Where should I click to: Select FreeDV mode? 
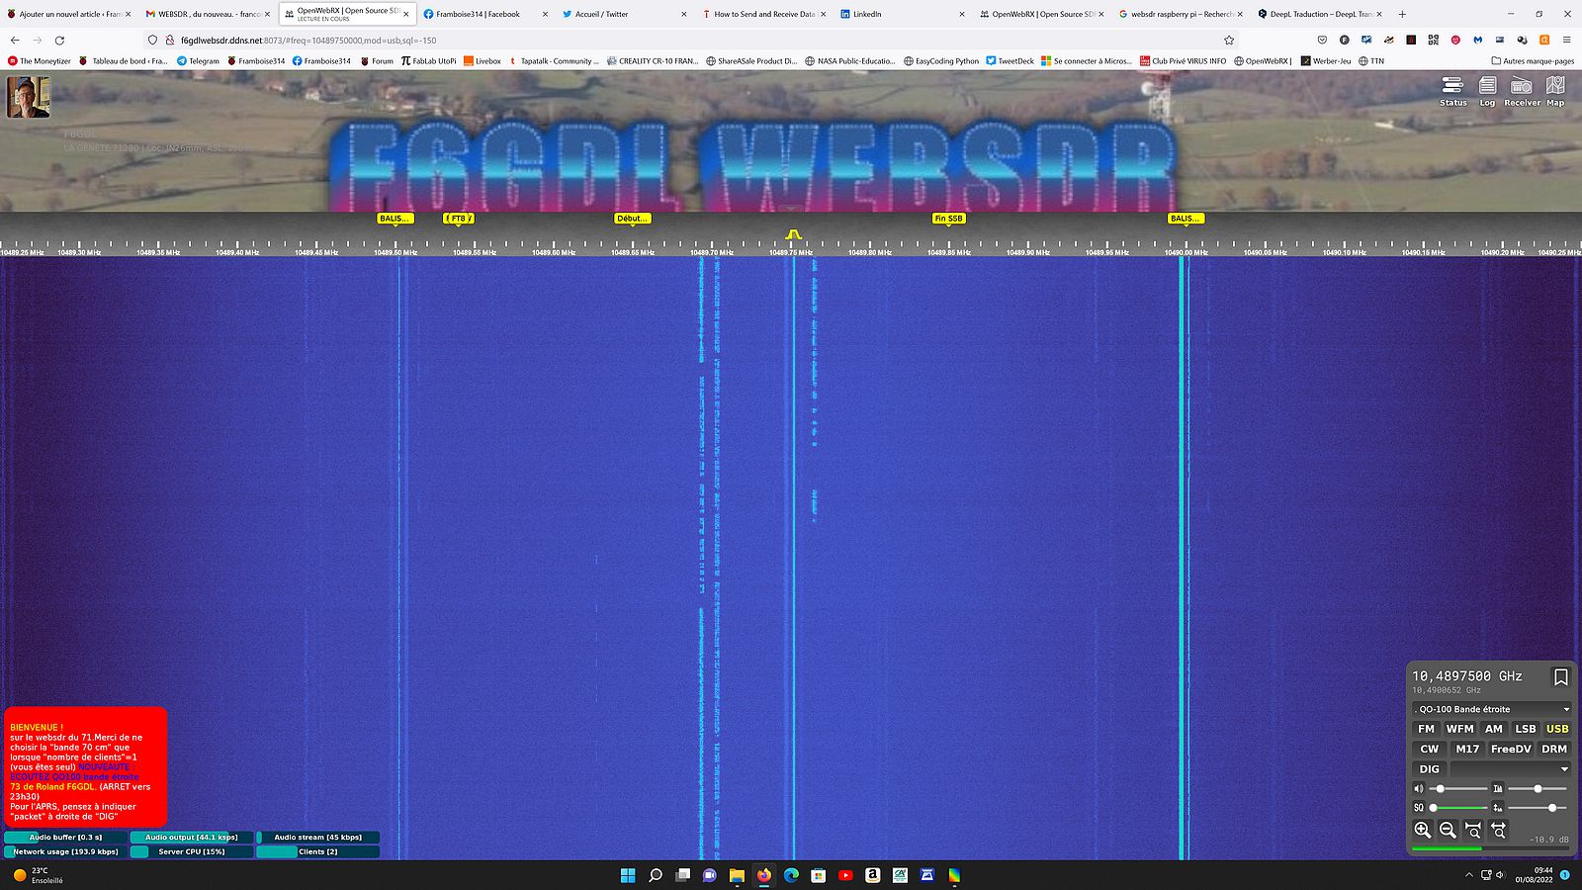[1511, 749]
